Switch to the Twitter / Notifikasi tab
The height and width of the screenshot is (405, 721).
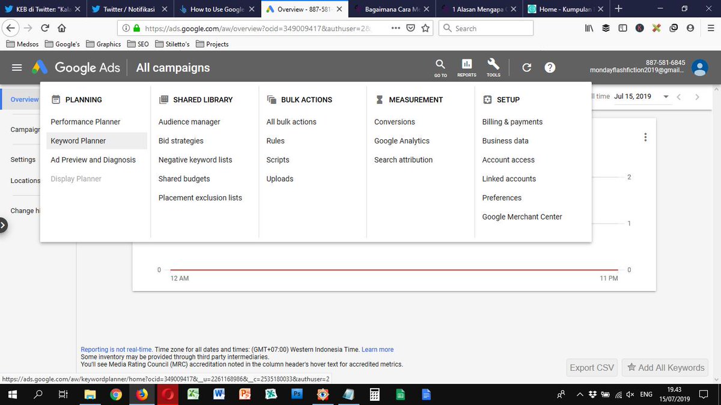pyautogui.click(x=130, y=9)
